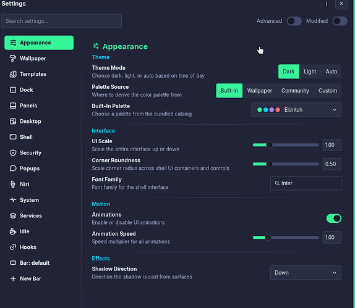Turn on the Modified filter toggle

(340, 21)
